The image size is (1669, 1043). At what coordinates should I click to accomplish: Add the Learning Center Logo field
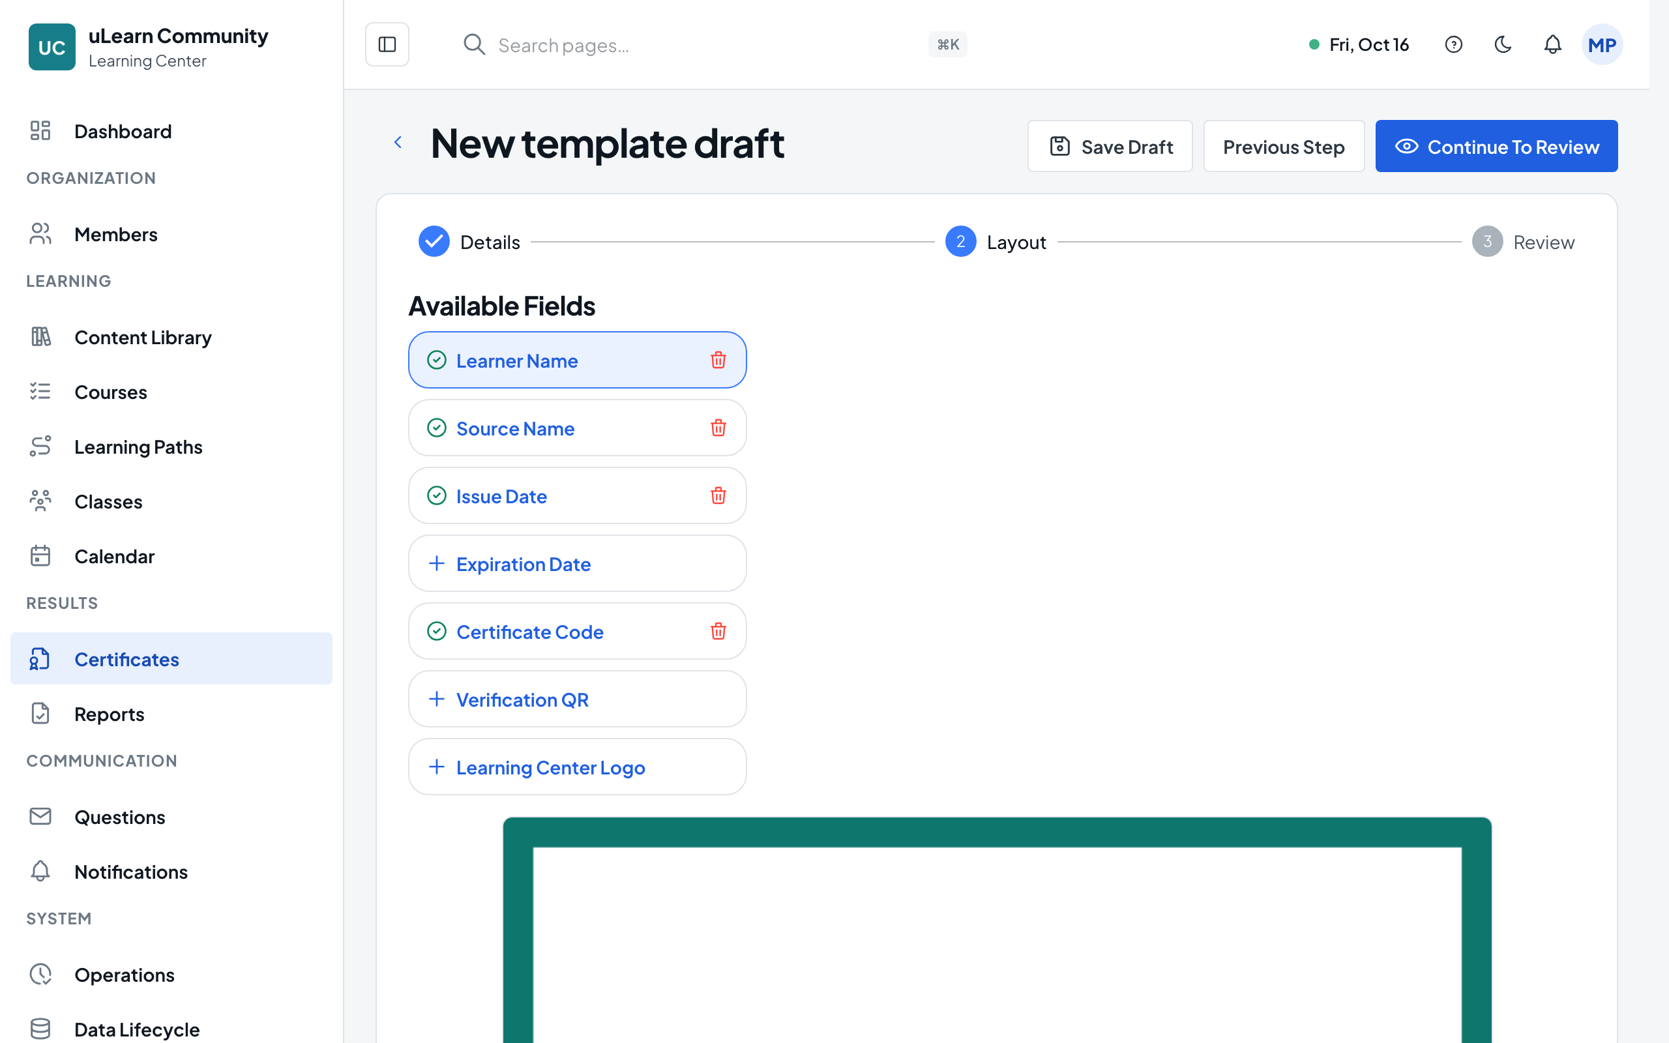click(577, 767)
